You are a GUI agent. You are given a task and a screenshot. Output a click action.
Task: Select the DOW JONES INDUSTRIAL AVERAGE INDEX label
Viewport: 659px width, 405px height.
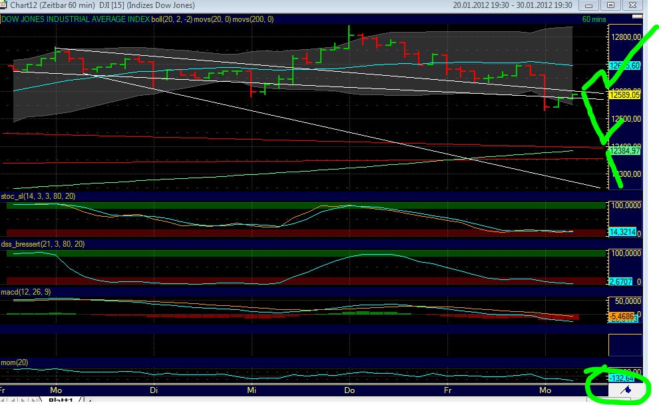(x=76, y=19)
